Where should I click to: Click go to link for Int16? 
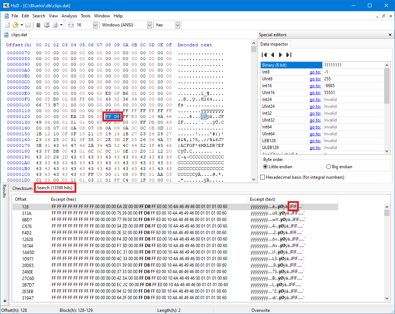tap(315, 86)
